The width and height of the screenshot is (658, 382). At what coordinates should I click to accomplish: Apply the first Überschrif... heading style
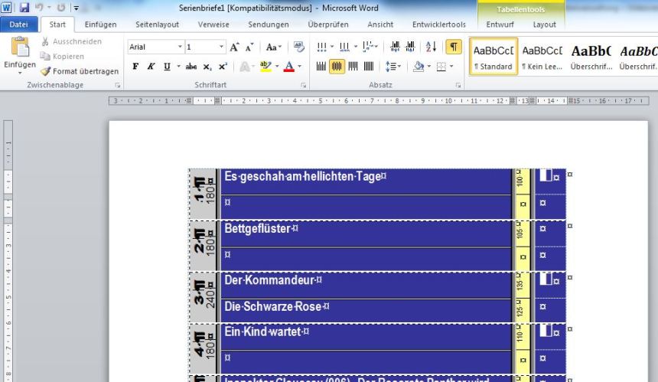click(591, 56)
